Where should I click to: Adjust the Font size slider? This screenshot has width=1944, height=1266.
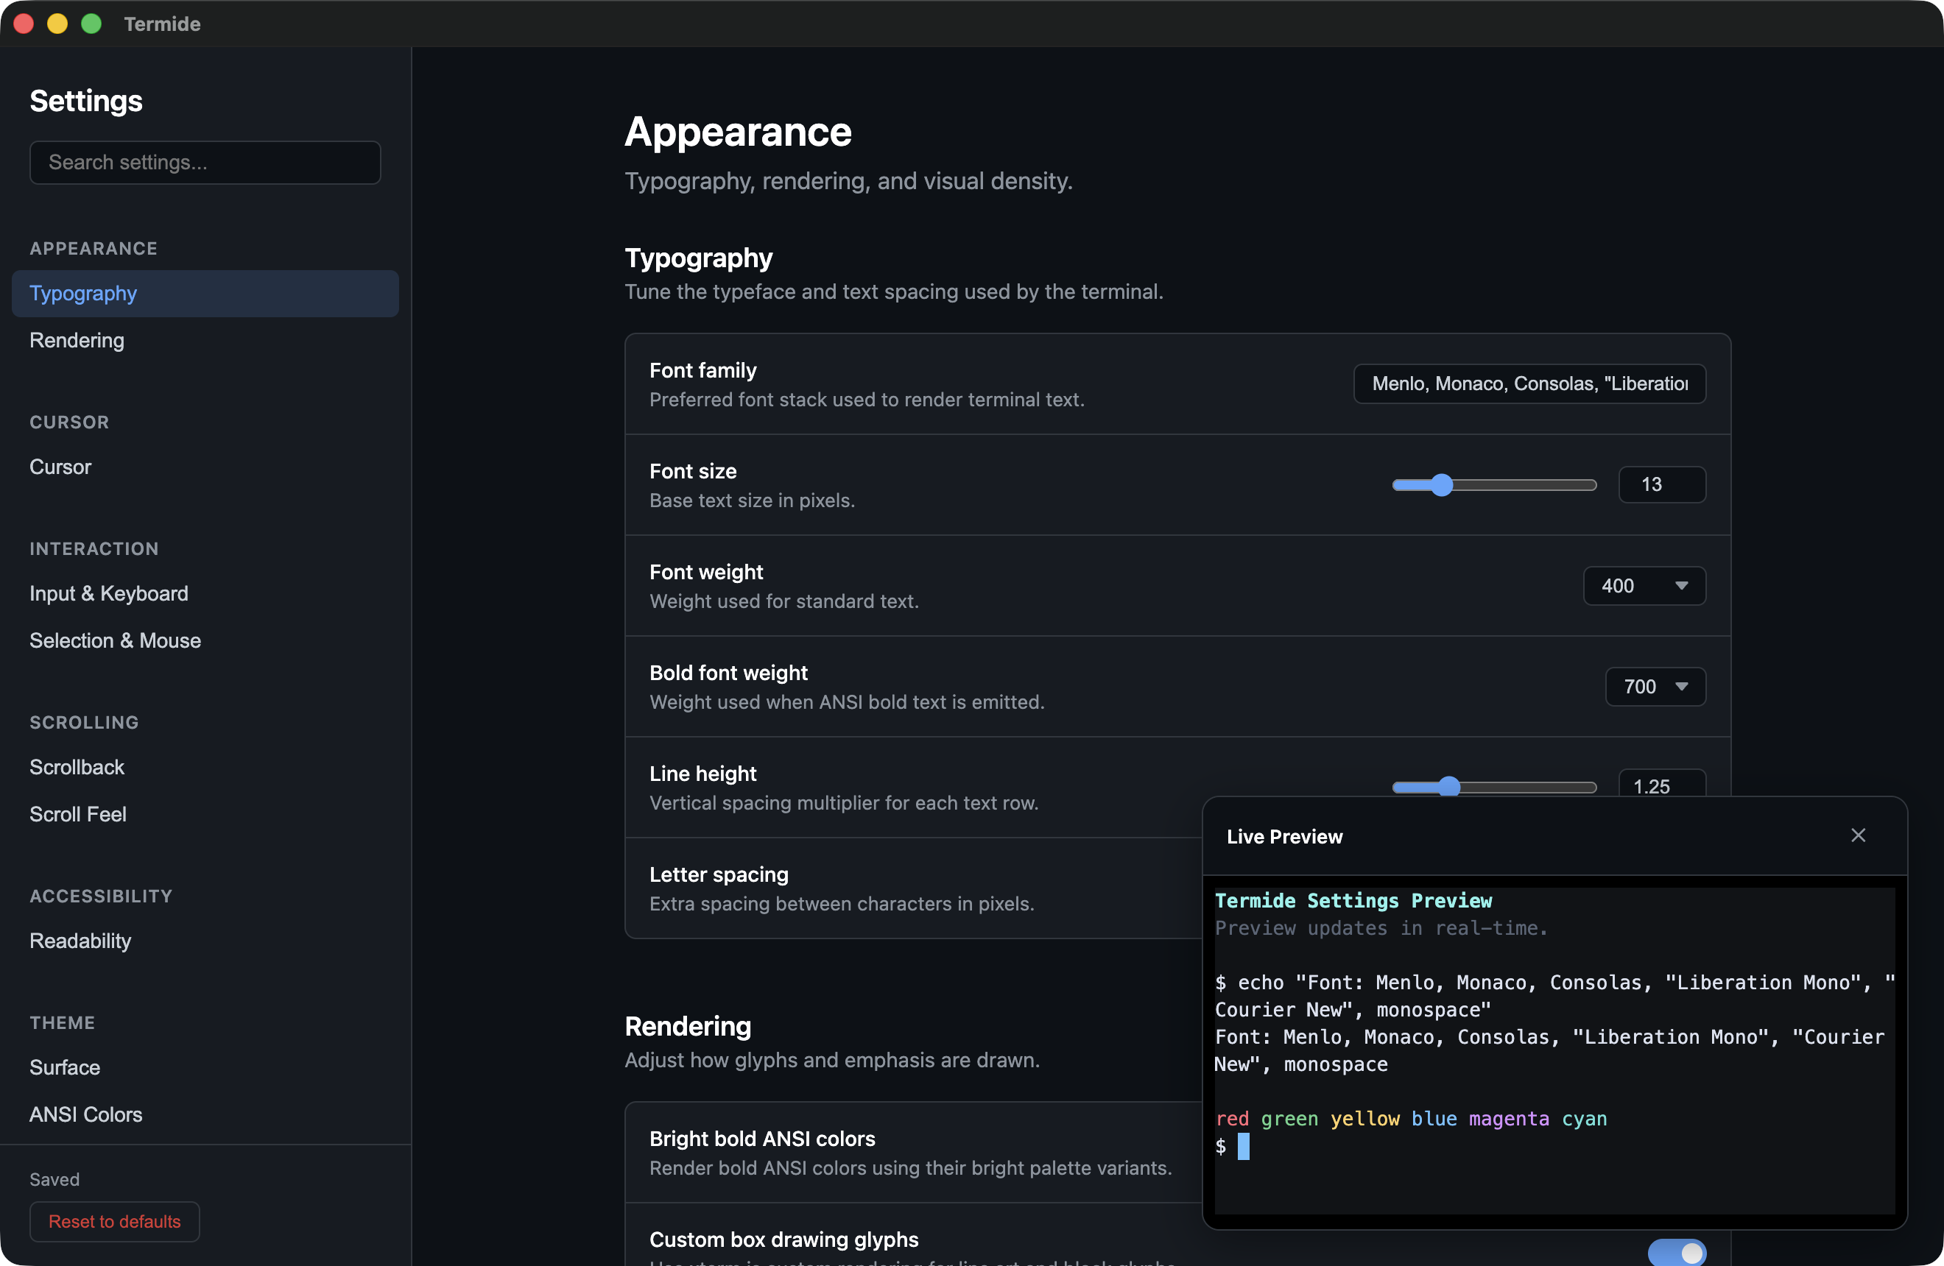tap(1443, 485)
